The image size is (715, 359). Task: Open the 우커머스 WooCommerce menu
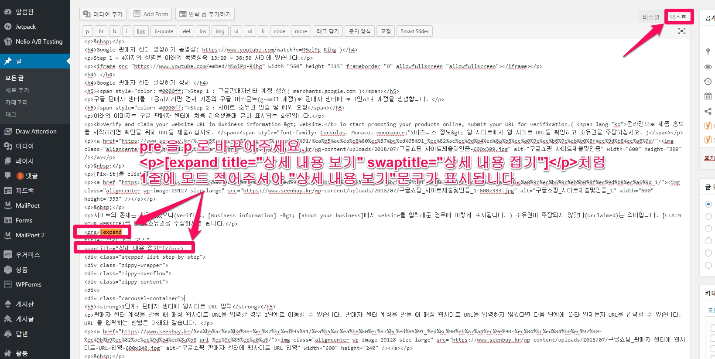[x=27, y=255]
